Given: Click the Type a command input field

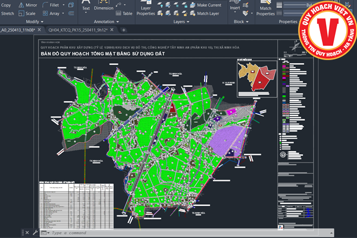Looking at the screenshot, I should point(119,233).
